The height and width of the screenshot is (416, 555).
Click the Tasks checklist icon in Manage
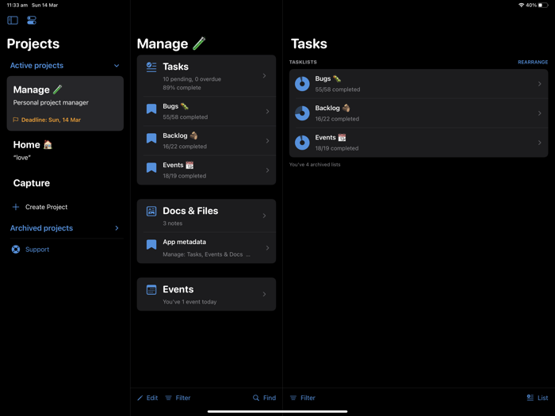pyautogui.click(x=151, y=67)
